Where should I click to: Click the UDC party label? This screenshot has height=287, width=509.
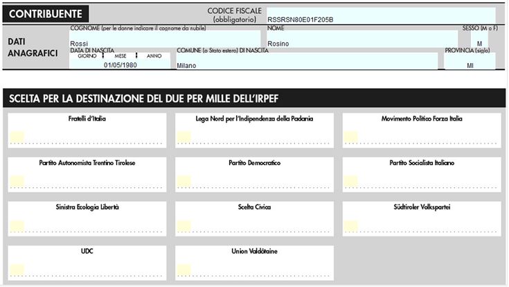point(87,251)
